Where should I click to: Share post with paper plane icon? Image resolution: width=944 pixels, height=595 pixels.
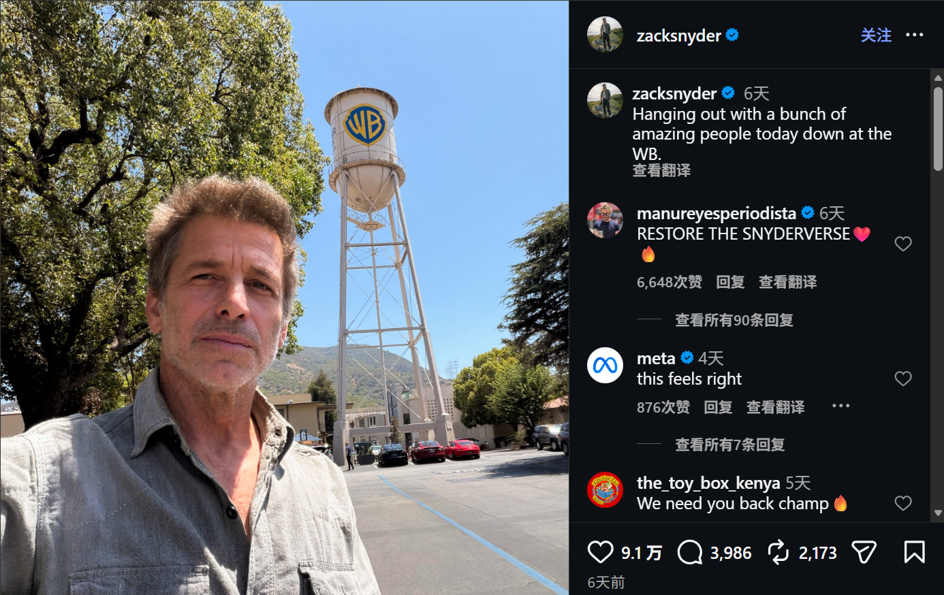click(864, 551)
